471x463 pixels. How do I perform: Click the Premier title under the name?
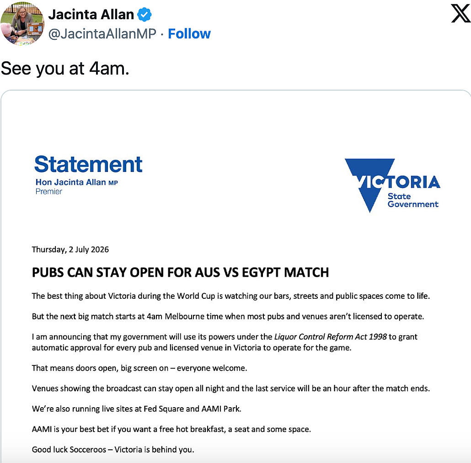pos(48,191)
